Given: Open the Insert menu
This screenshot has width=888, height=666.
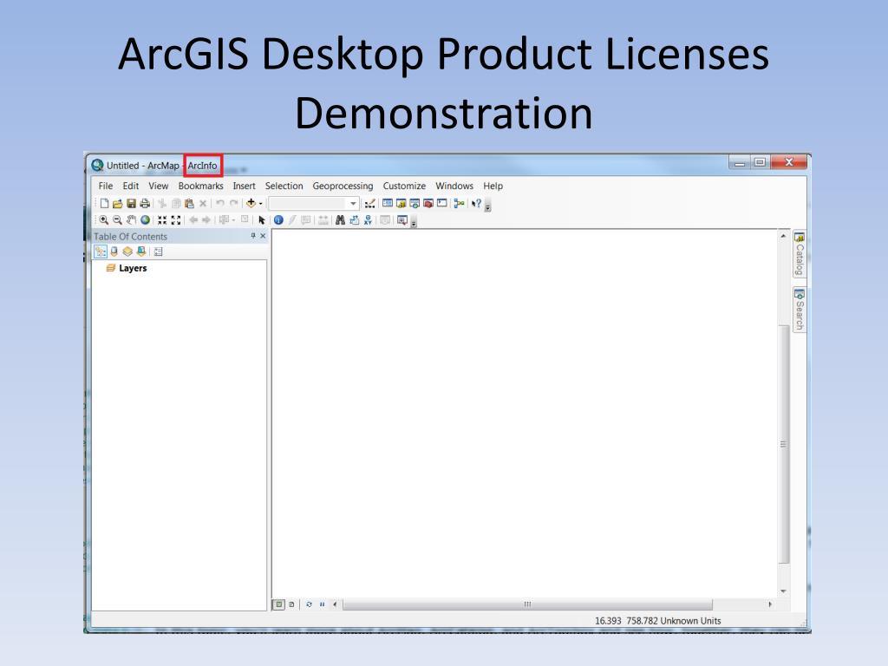Looking at the screenshot, I should (244, 186).
